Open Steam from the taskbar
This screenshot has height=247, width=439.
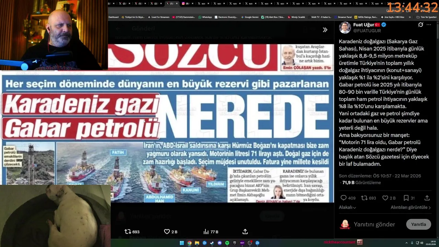pos(212,243)
